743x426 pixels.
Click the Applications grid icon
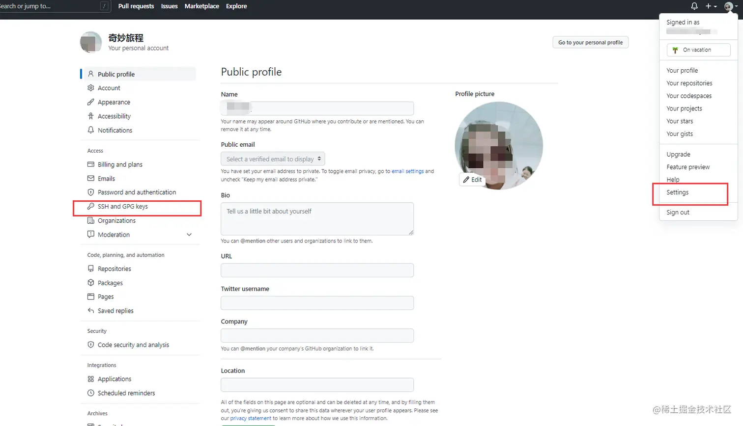90,379
